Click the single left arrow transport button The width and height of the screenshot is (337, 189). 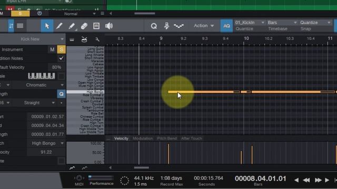pyautogui.click(x=296, y=180)
